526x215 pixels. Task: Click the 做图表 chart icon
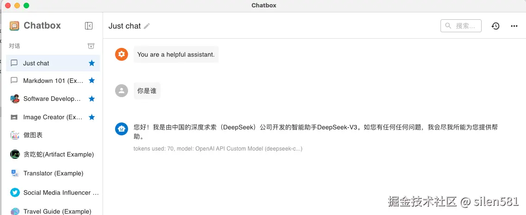point(15,135)
